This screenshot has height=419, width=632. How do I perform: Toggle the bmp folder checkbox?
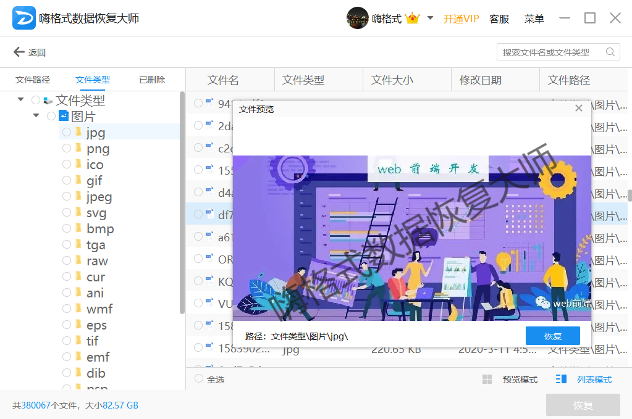click(x=67, y=228)
